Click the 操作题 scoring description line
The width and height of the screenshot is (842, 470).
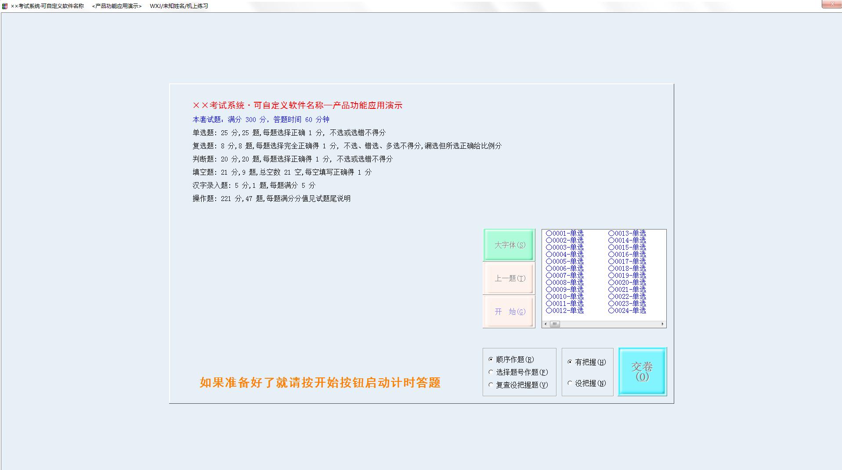click(271, 198)
